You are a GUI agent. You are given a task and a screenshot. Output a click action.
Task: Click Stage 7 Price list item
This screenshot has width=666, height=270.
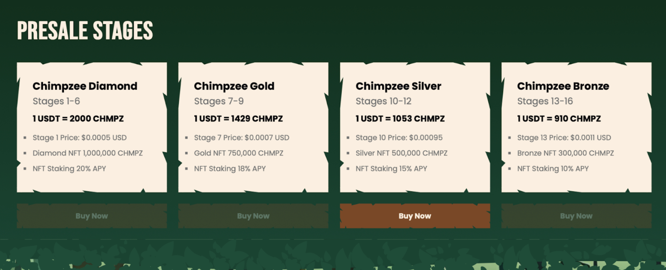242,138
